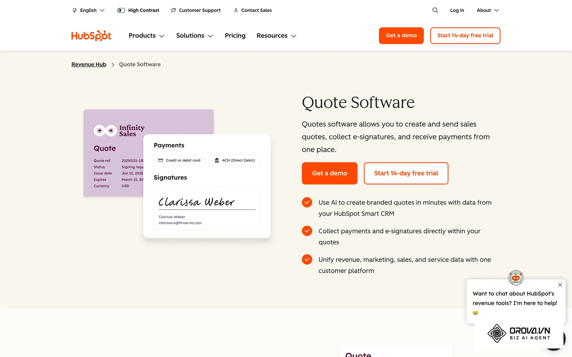Click the checkmark beside Unify revenue
The width and height of the screenshot is (572, 357).
(307, 260)
